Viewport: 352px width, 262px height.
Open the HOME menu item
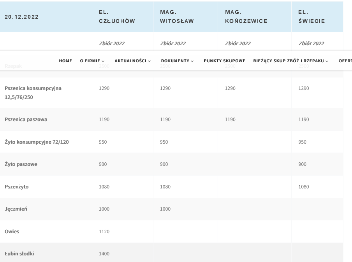(65, 61)
